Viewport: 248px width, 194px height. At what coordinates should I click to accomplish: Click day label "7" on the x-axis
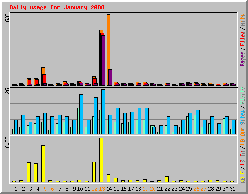coord(60,189)
